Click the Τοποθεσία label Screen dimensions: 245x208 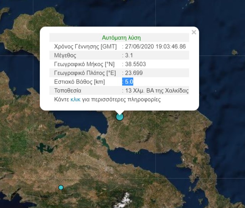68,91
